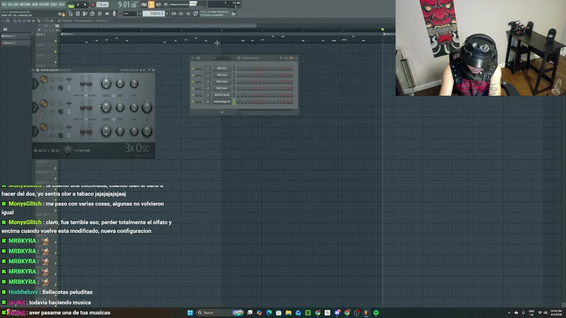The image size is (566, 318).
Task: Select Pattern 1 in pattern list
Action: point(16,36)
